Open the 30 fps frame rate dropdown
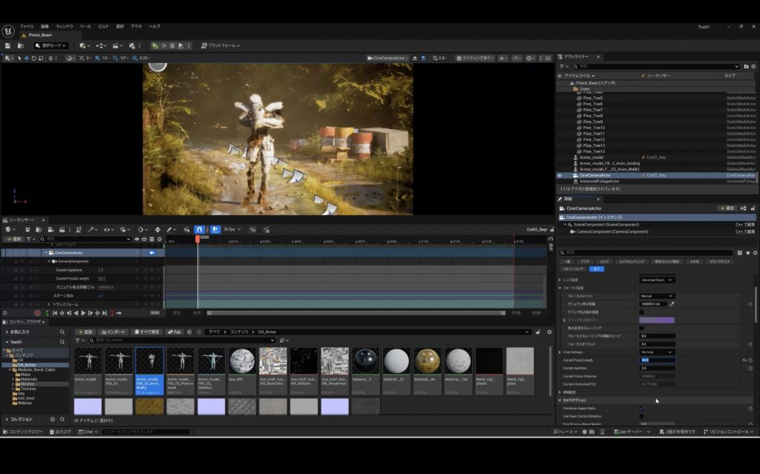 click(x=232, y=229)
